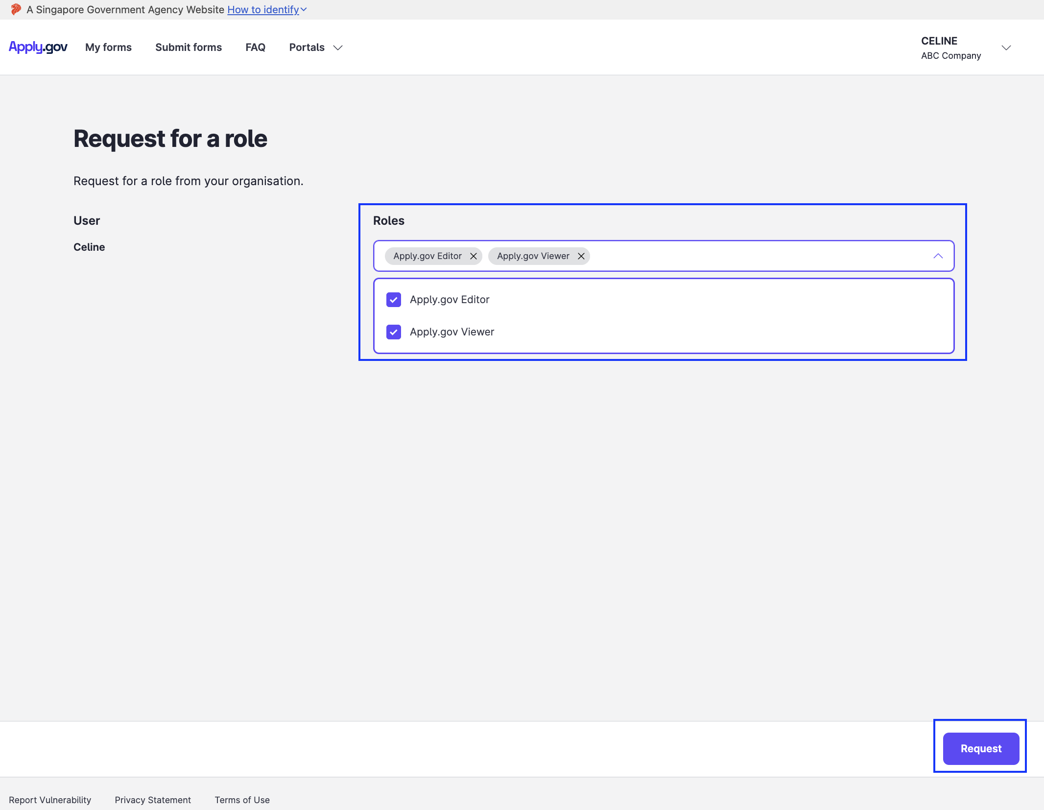The width and height of the screenshot is (1044, 810).
Task: Open the Privacy Statement link
Action: (x=153, y=800)
